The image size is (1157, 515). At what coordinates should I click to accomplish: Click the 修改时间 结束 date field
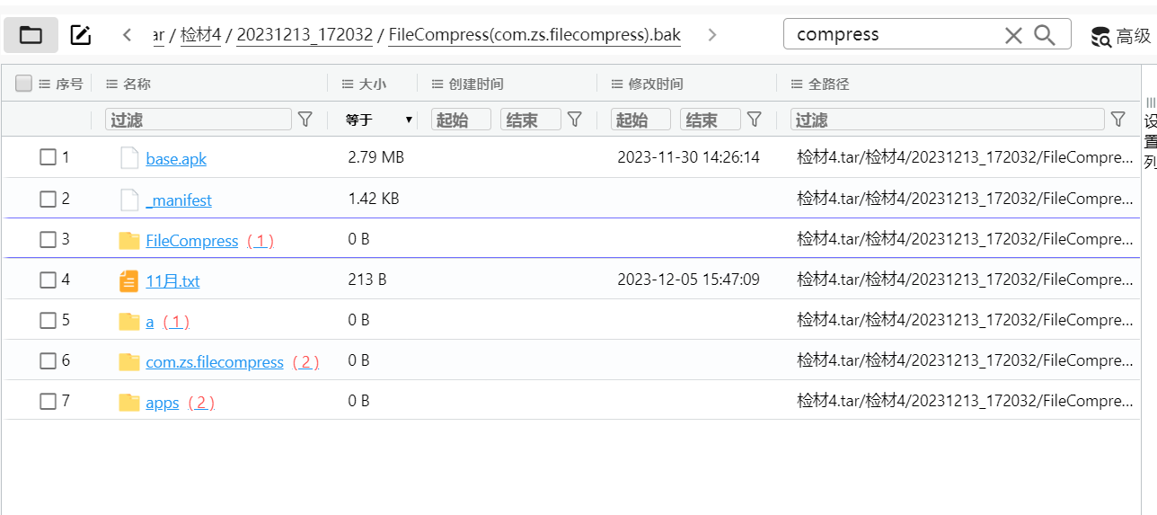click(710, 120)
